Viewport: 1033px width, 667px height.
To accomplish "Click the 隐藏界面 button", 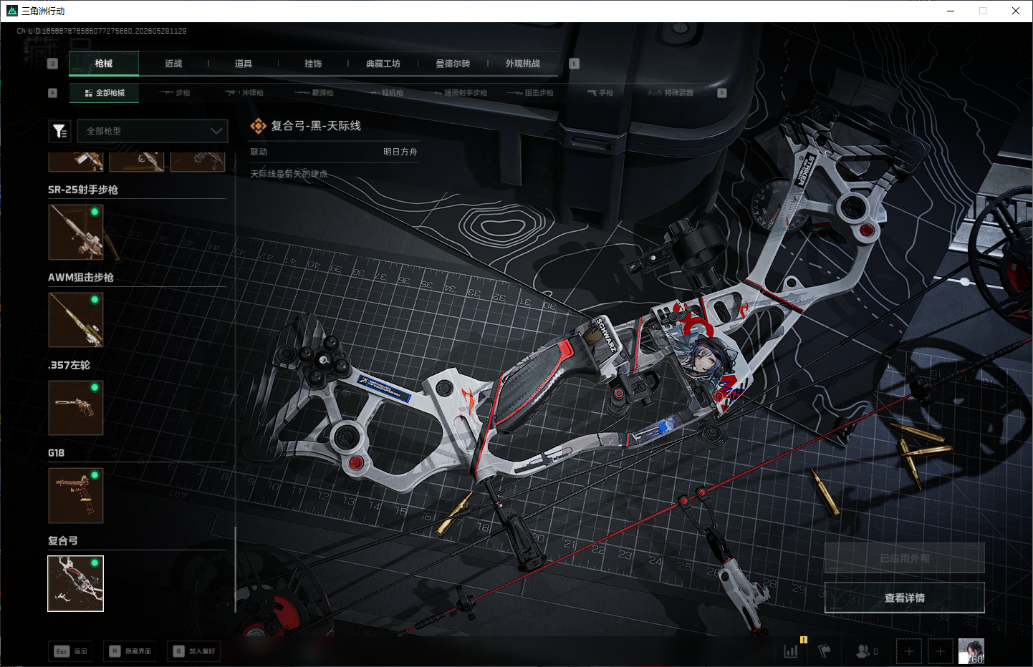I will click(x=130, y=651).
